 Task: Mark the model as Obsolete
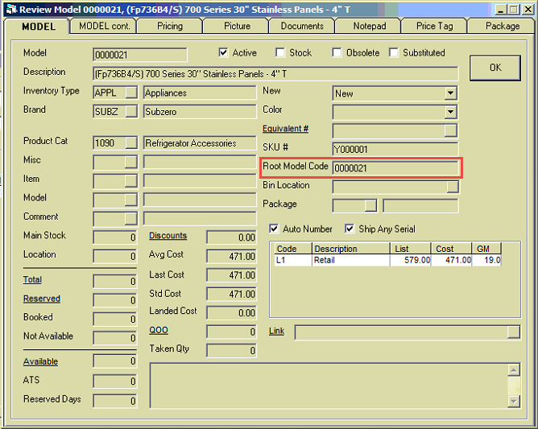click(337, 52)
